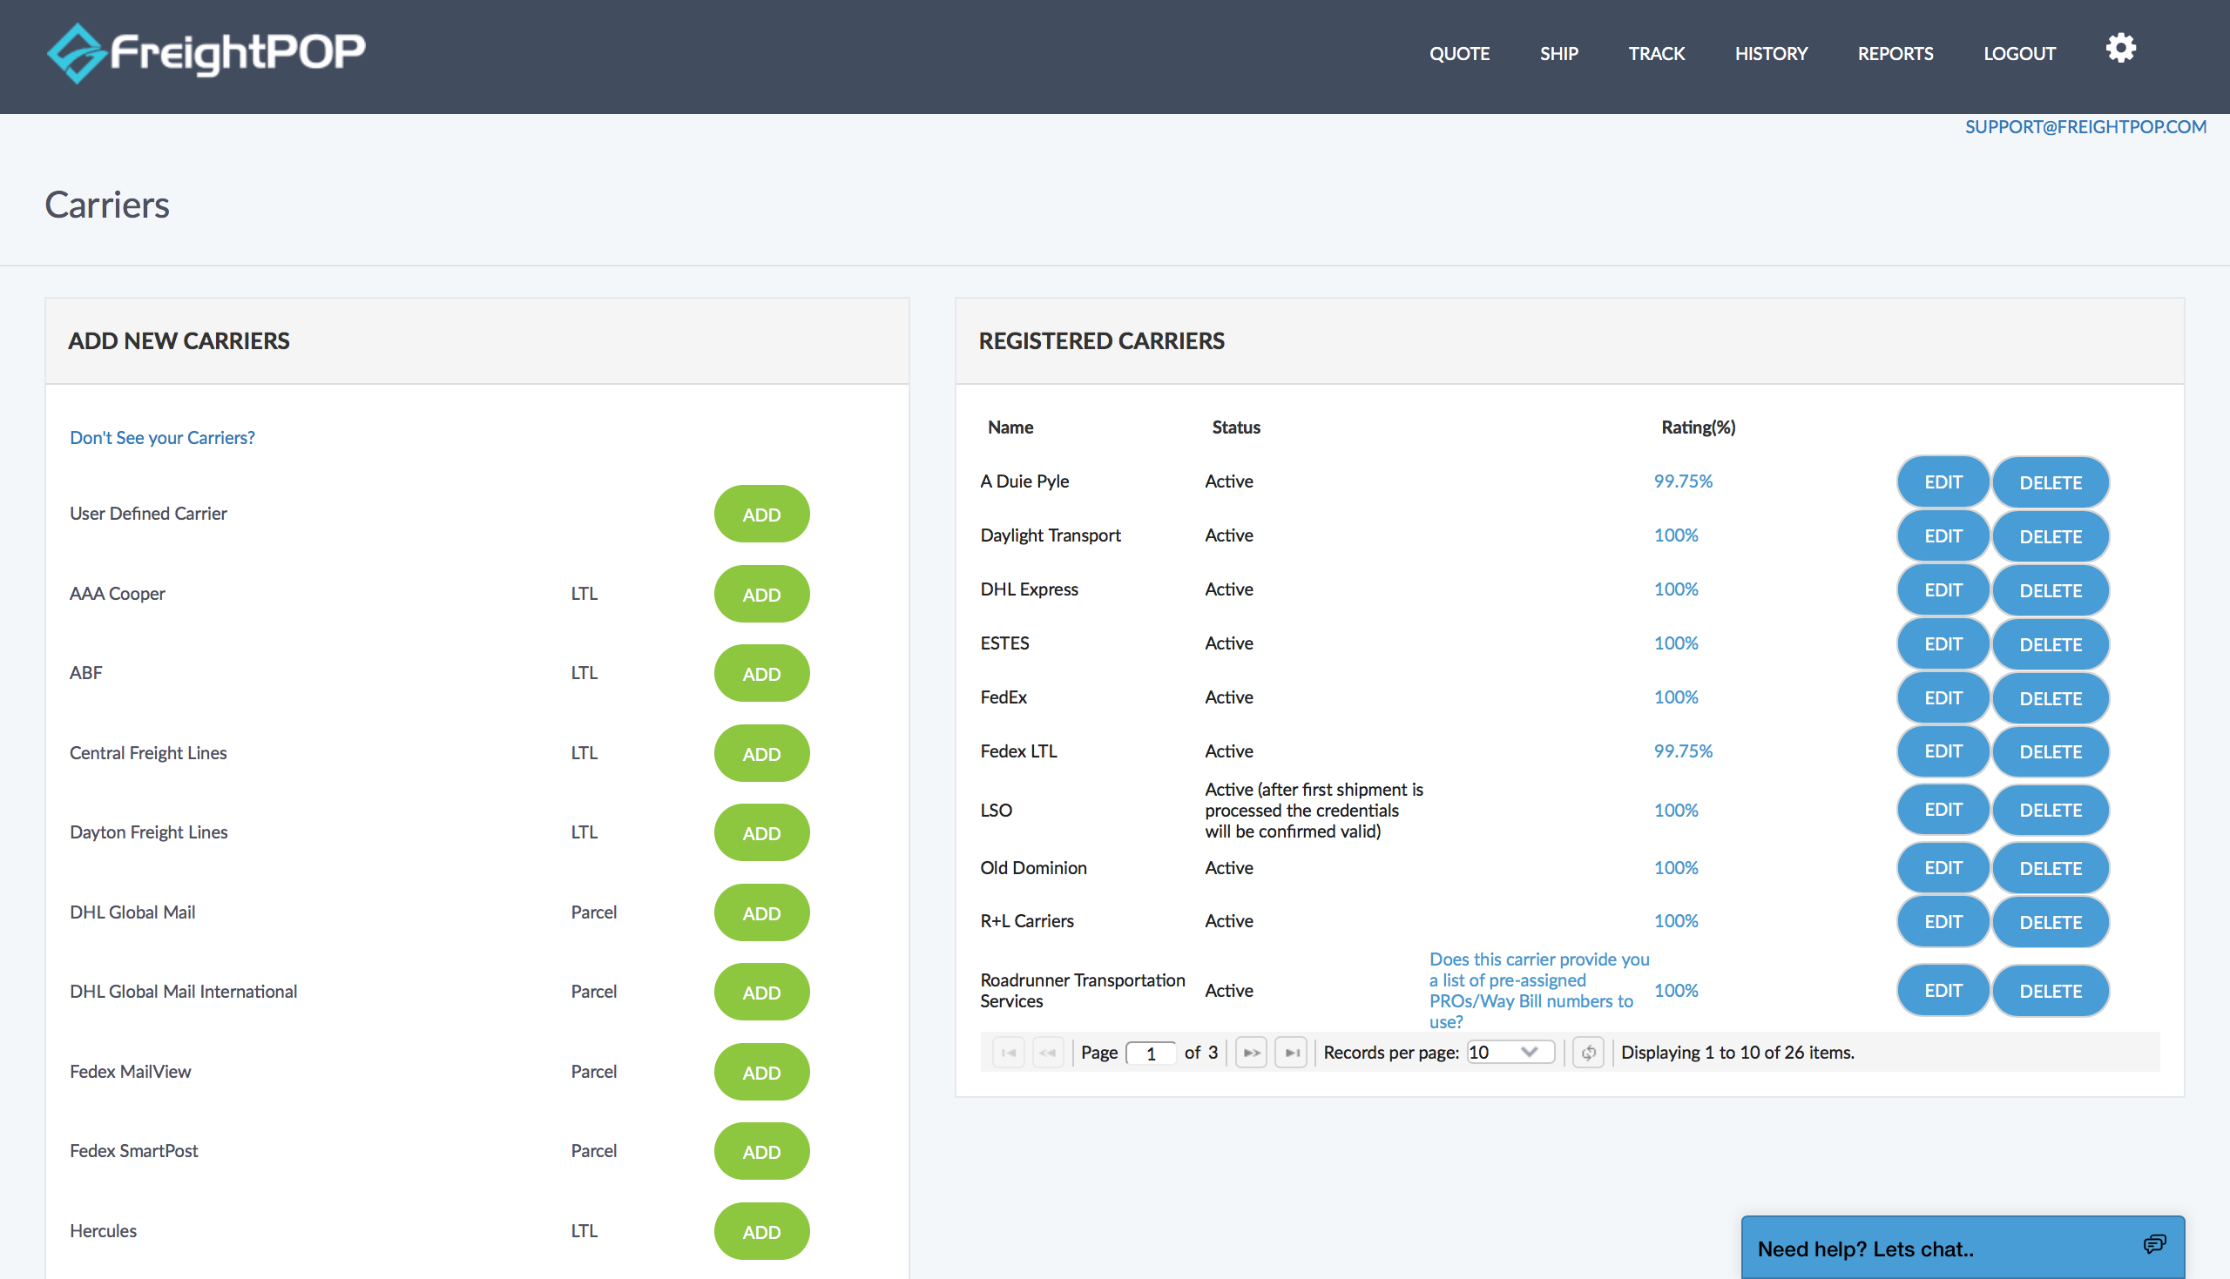Edit R+L Carriers entry
Viewport: 2230px width, 1279px height.
pos(1943,921)
